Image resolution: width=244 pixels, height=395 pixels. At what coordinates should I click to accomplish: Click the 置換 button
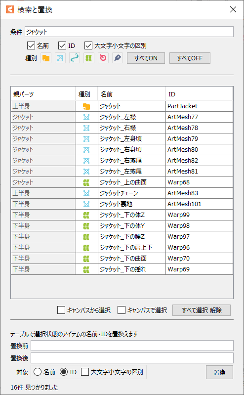(x=219, y=372)
